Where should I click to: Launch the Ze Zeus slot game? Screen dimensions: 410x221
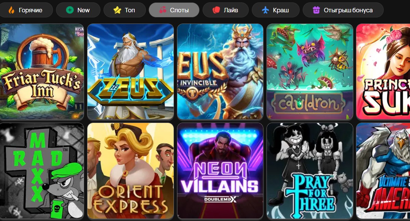click(x=131, y=71)
